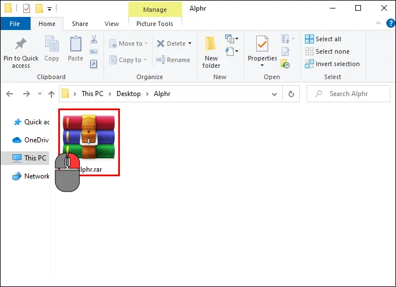Click the Rename button

click(173, 60)
